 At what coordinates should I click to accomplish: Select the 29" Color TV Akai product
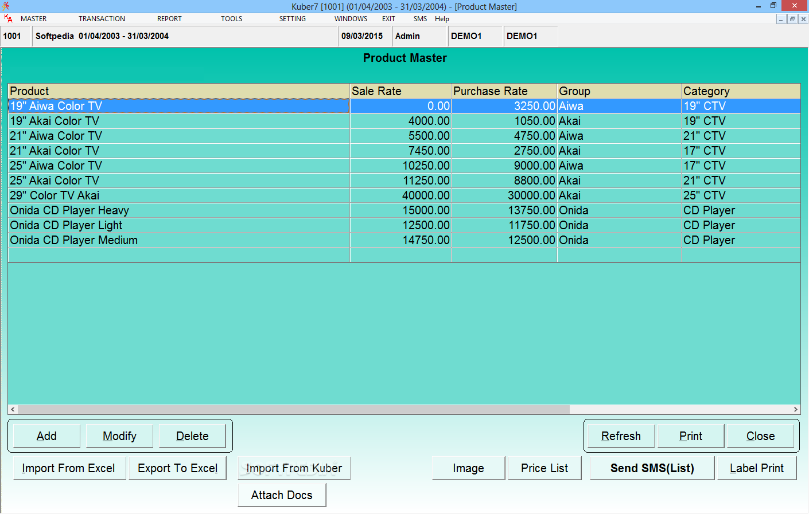[x=179, y=195]
